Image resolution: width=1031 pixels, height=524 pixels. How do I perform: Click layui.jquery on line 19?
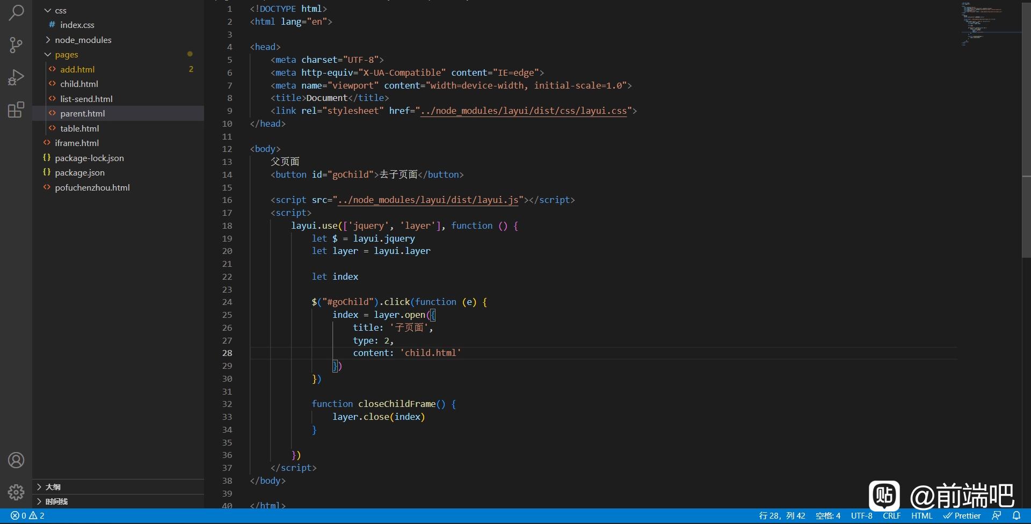pyautogui.click(x=384, y=238)
